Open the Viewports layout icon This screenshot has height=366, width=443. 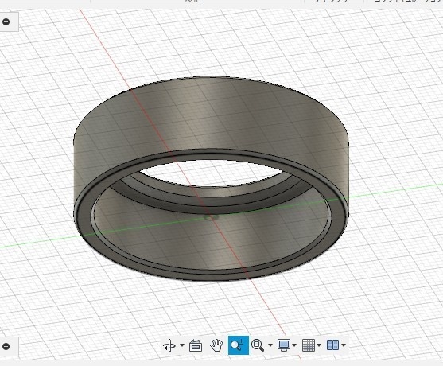pyautogui.click(x=332, y=345)
